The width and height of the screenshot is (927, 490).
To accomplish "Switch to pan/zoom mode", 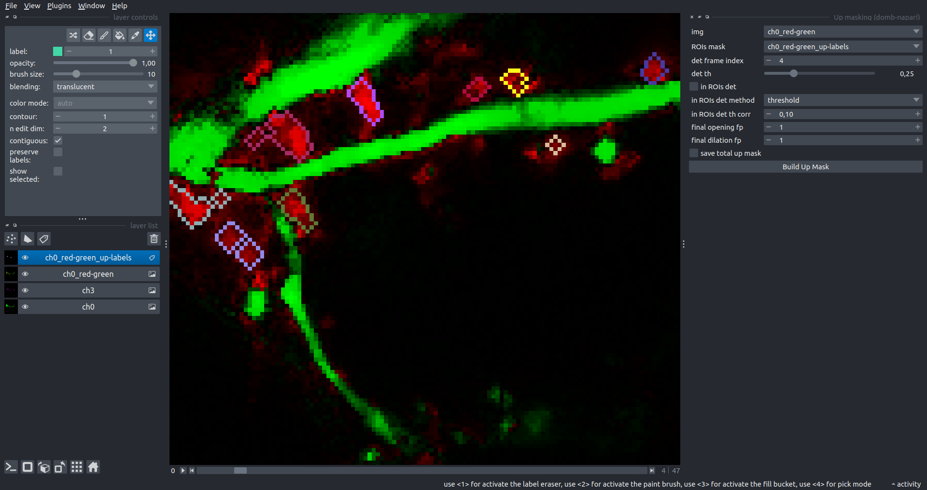I will [150, 35].
